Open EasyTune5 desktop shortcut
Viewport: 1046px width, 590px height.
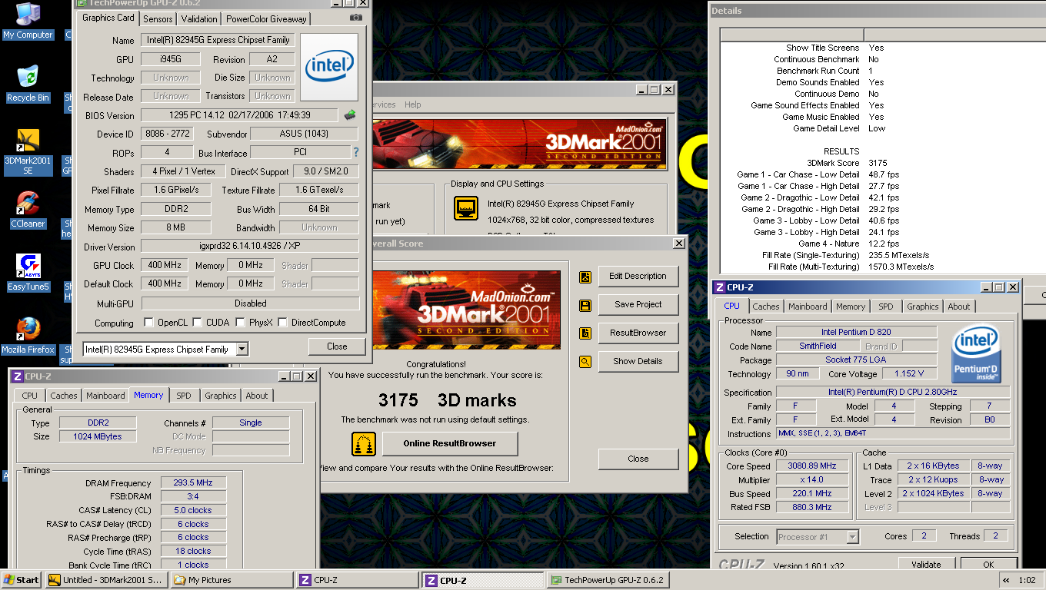(28, 273)
